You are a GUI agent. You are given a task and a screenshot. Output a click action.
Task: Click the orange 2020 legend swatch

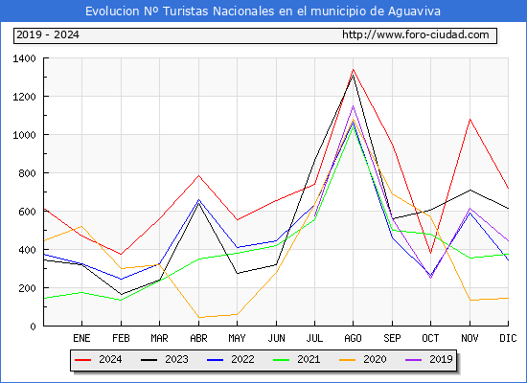pos(348,360)
